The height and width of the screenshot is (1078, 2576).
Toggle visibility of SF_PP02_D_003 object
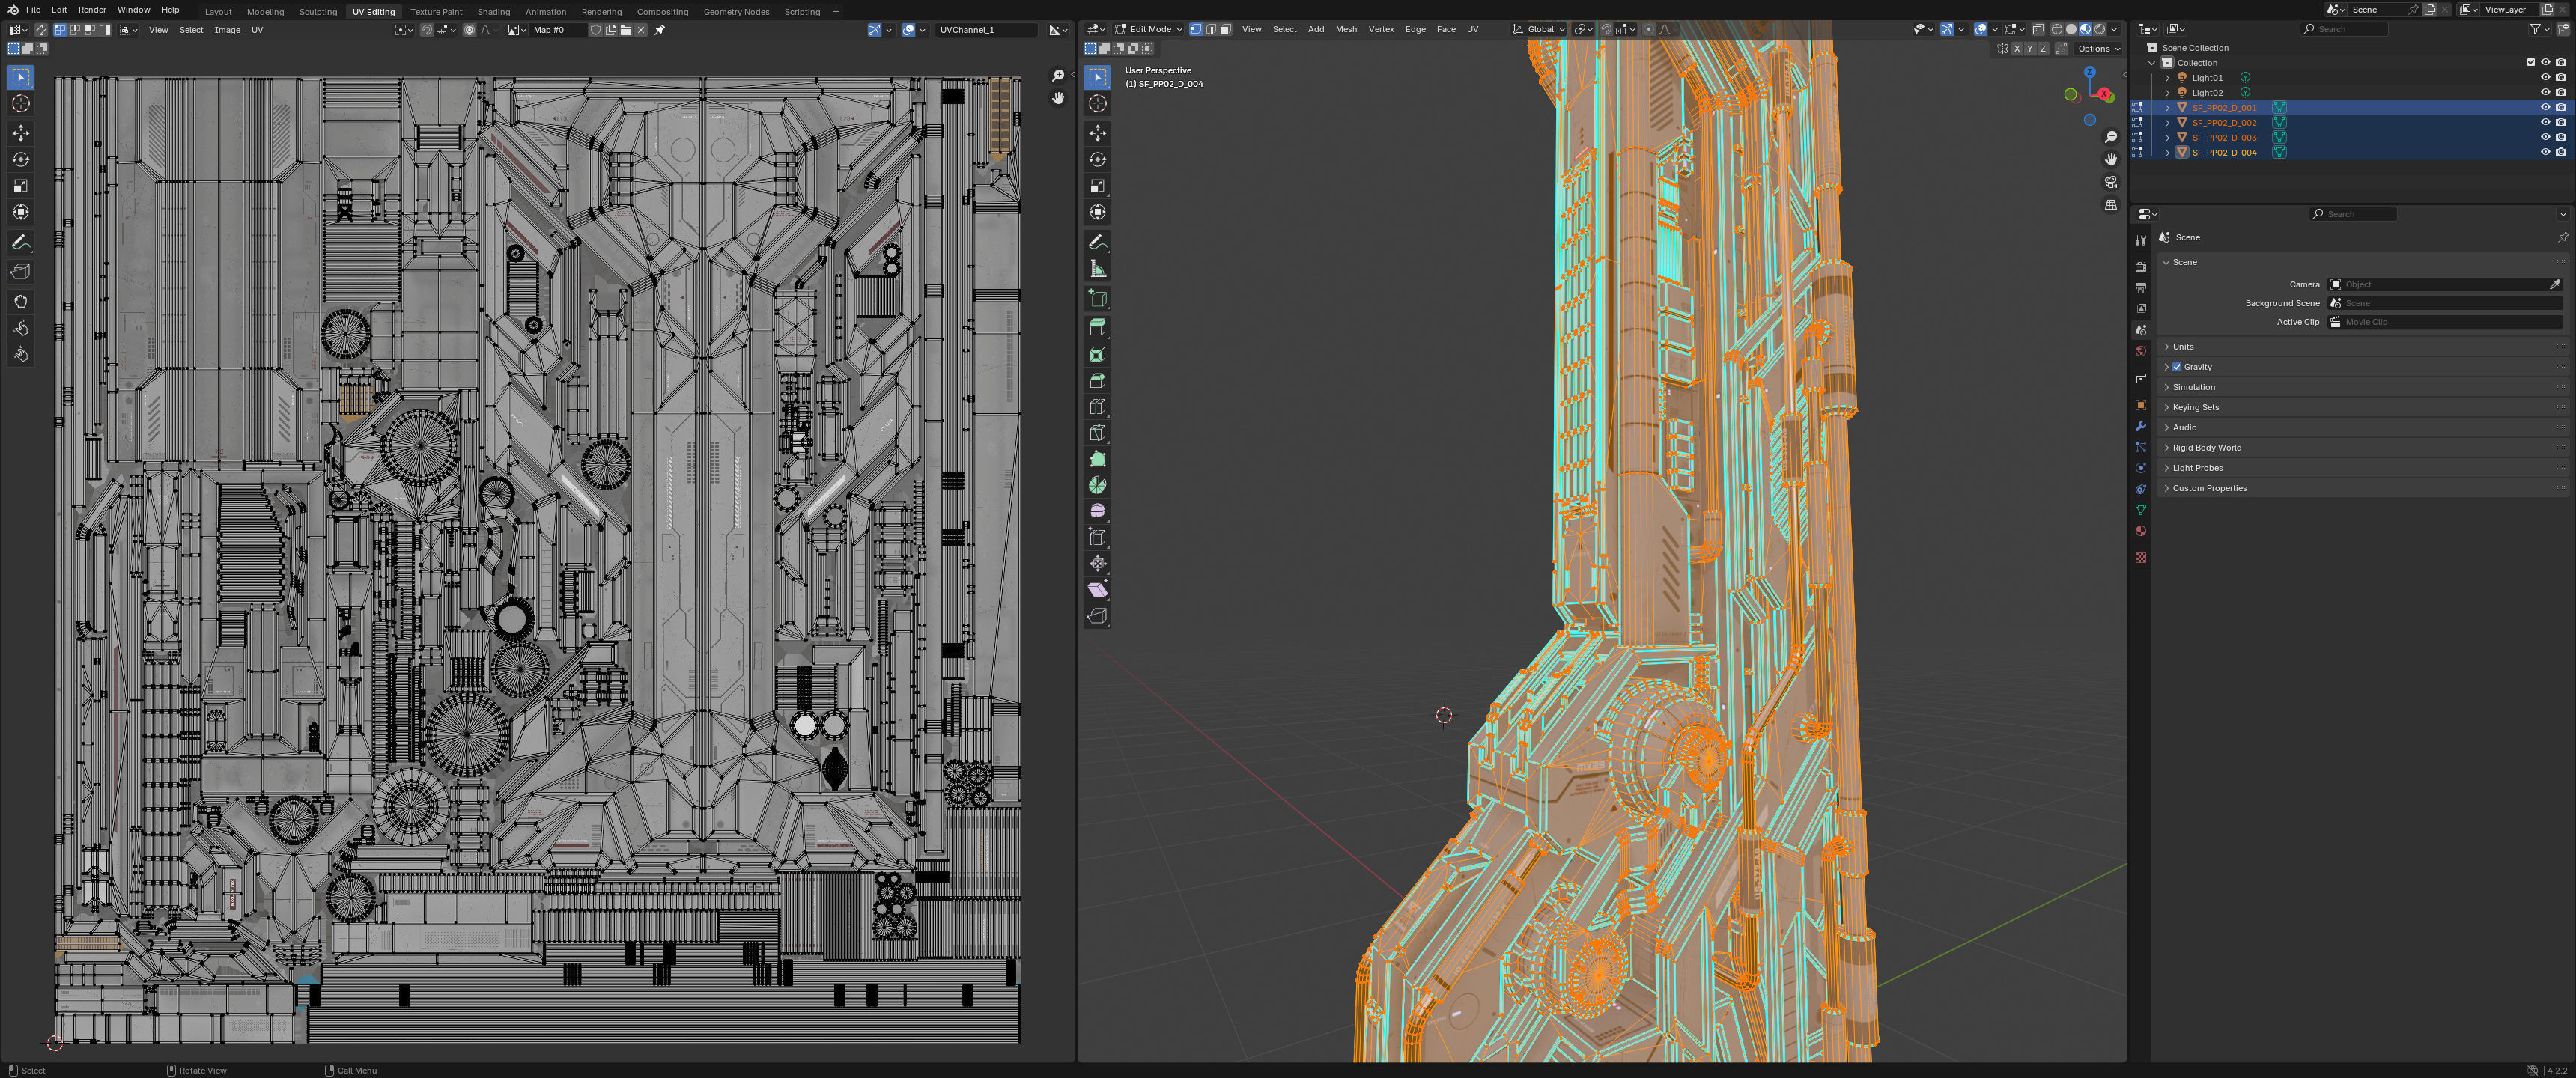2545,137
